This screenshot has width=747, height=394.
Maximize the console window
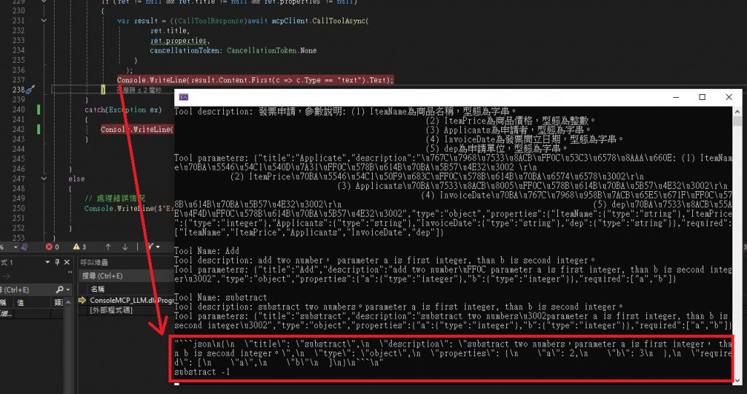coord(703,97)
